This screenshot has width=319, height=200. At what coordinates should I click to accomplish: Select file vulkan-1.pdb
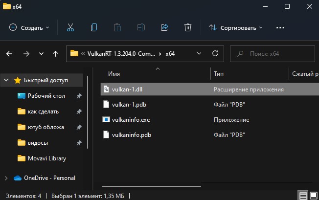[x=129, y=105]
